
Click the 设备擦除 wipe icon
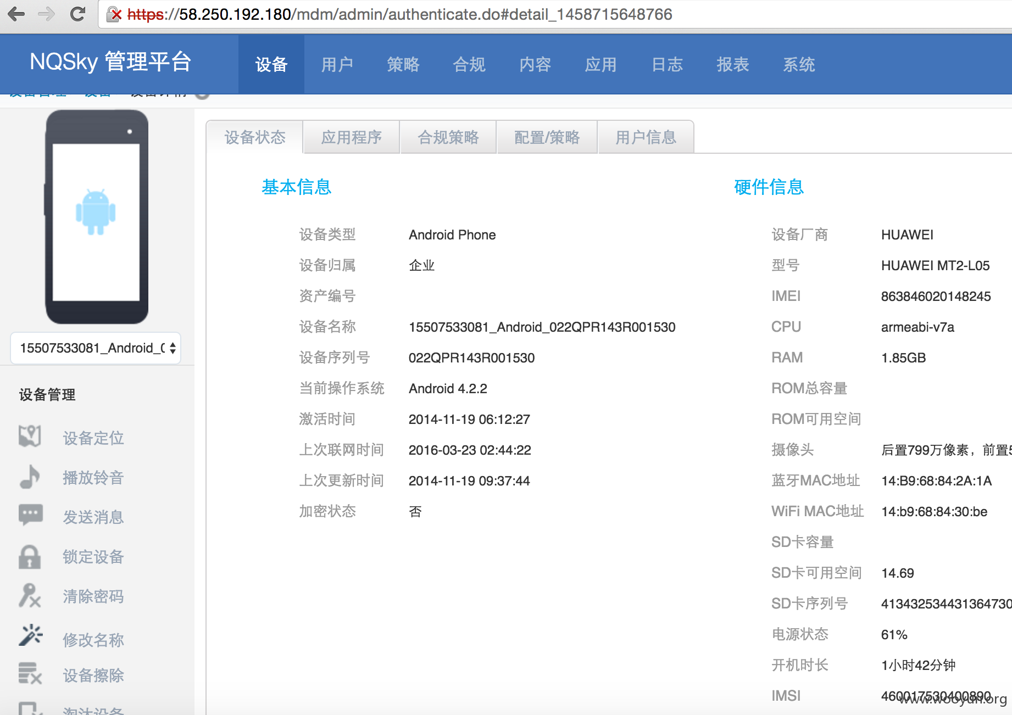[x=30, y=673]
